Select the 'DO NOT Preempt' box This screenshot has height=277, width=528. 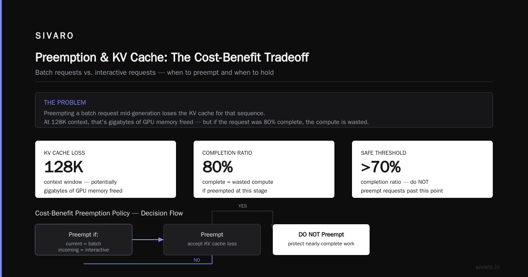pyautogui.click(x=321, y=240)
